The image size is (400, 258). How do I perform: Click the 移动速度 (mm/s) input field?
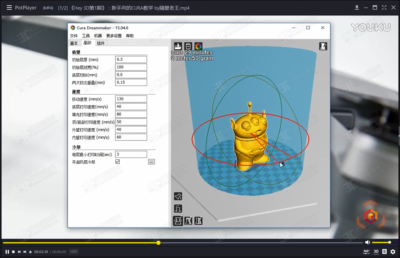(x=131, y=99)
